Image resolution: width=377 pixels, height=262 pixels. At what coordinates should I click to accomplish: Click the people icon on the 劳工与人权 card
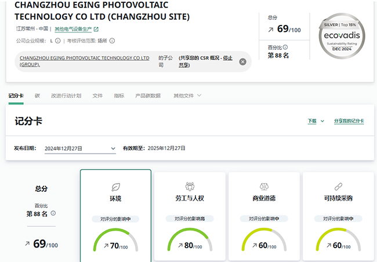[190, 186]
